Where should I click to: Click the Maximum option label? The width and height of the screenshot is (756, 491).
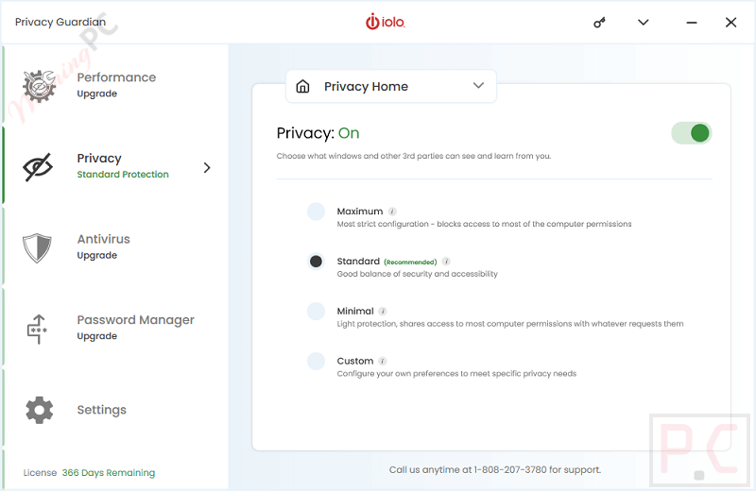click(360, 212)
